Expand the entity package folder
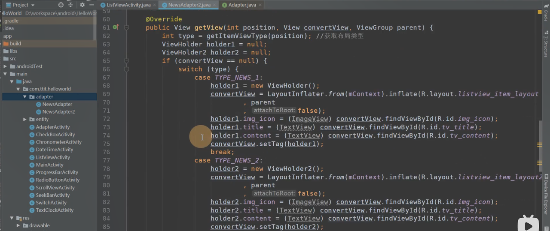550x231 pixels. (25, 120)
